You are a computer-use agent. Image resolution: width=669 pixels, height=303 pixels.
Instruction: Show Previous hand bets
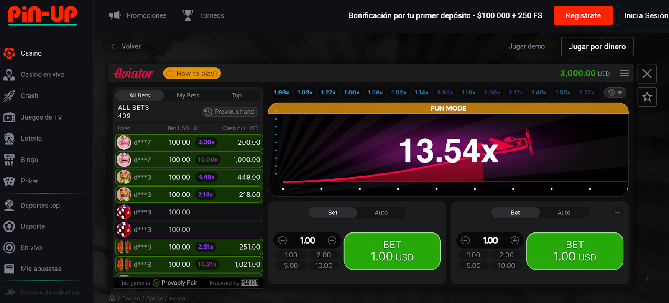tap(230, 112)
